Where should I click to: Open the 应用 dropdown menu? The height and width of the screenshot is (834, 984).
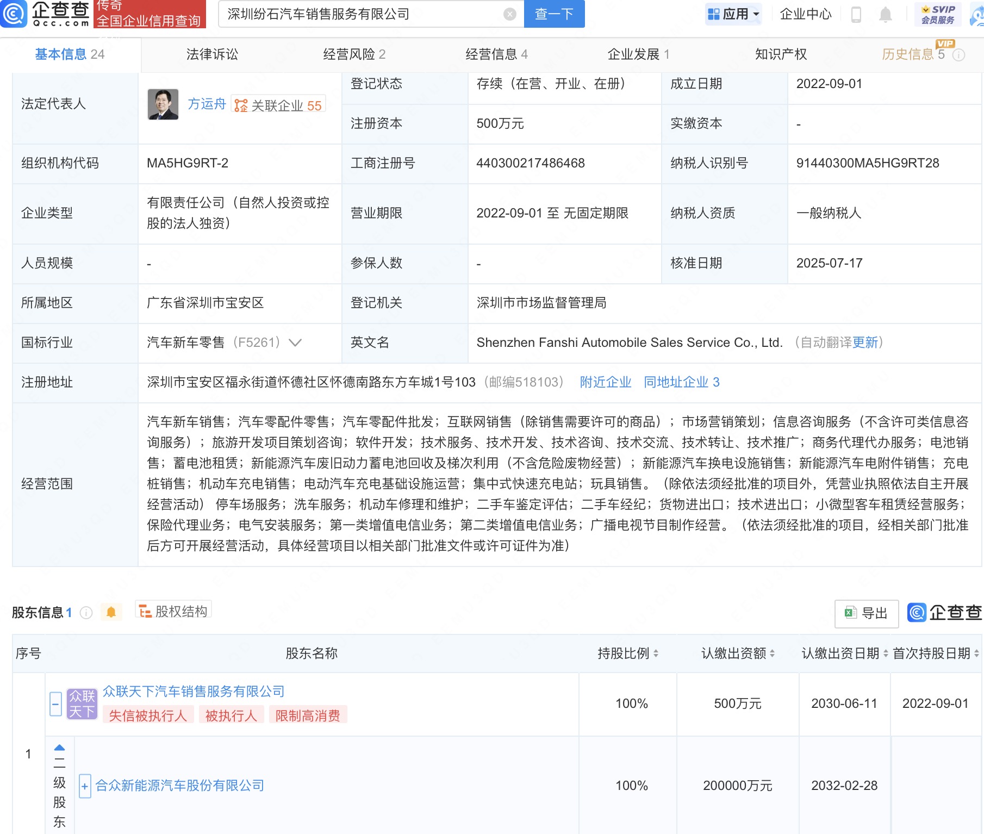pos(733,14)
